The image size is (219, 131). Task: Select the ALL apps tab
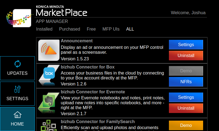pyautogui.click(x=130, y=29)
